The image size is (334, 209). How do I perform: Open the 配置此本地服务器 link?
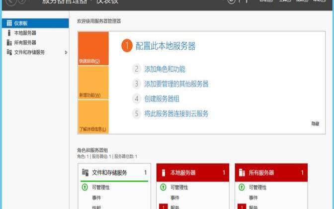coord(166,46)
